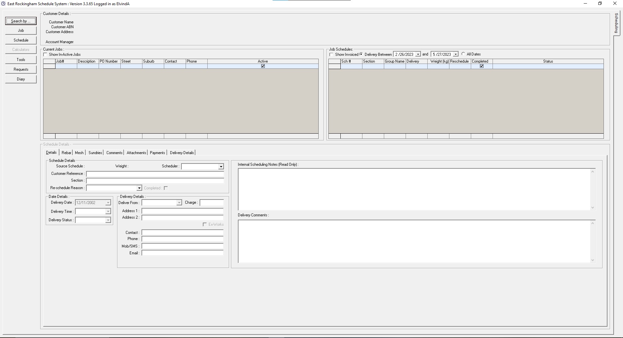Image resolution: width=623 pixels, height=338 pixels.
Task: Expand the "Deliver From" dropdown
Action: (x=179, y=202)
